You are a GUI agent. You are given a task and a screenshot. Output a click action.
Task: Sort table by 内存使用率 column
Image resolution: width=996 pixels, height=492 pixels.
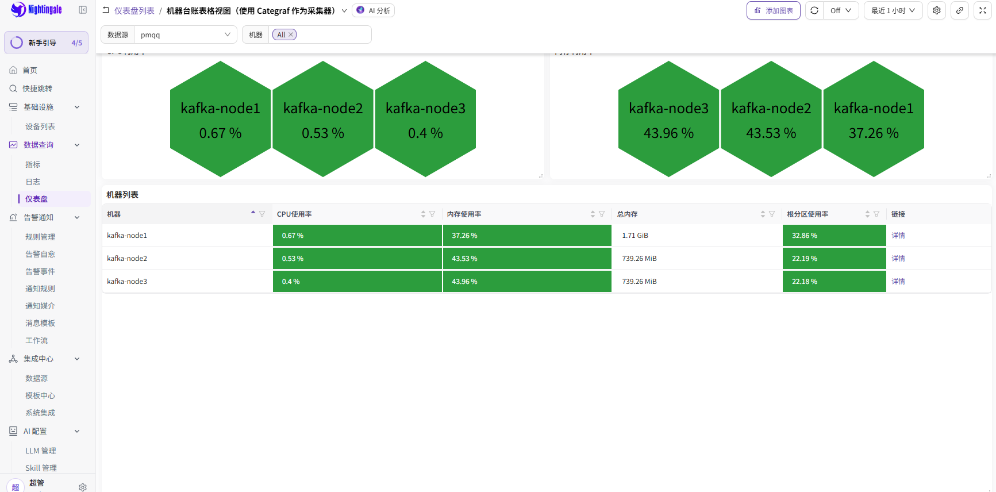[593, 214]
